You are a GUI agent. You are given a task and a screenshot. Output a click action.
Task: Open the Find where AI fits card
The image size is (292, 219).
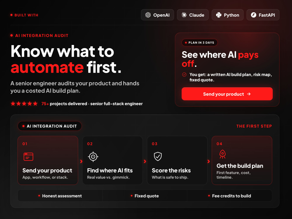[x=112, y=160]
